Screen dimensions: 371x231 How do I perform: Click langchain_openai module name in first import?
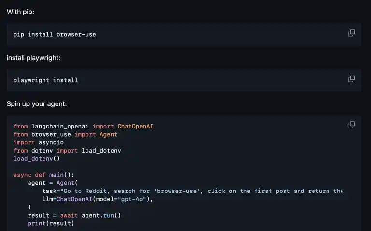(60, 127)
